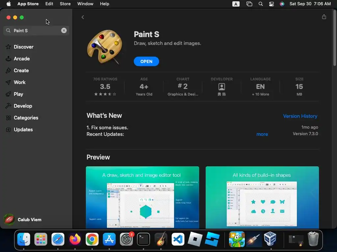Image resolution: width=337 pixels, height=252 pixels.
Task: Clear the search field text
Action: click(64, 31)
